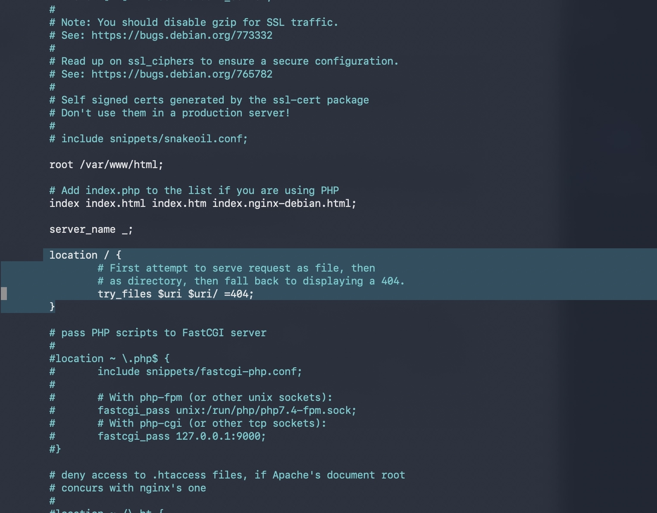Place cursor on 'root /var/www/html;' line
This screenshot has height=513, width=657.
coord(106,165)
